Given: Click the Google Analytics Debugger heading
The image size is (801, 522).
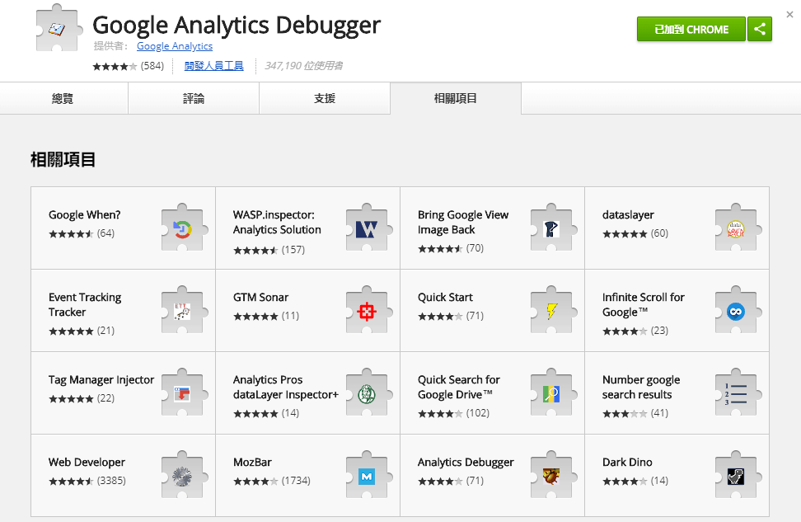Looking at the screenshot, I should 237,25.
